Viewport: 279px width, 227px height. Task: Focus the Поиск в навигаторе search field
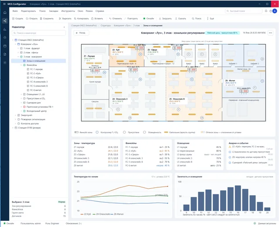39,33
